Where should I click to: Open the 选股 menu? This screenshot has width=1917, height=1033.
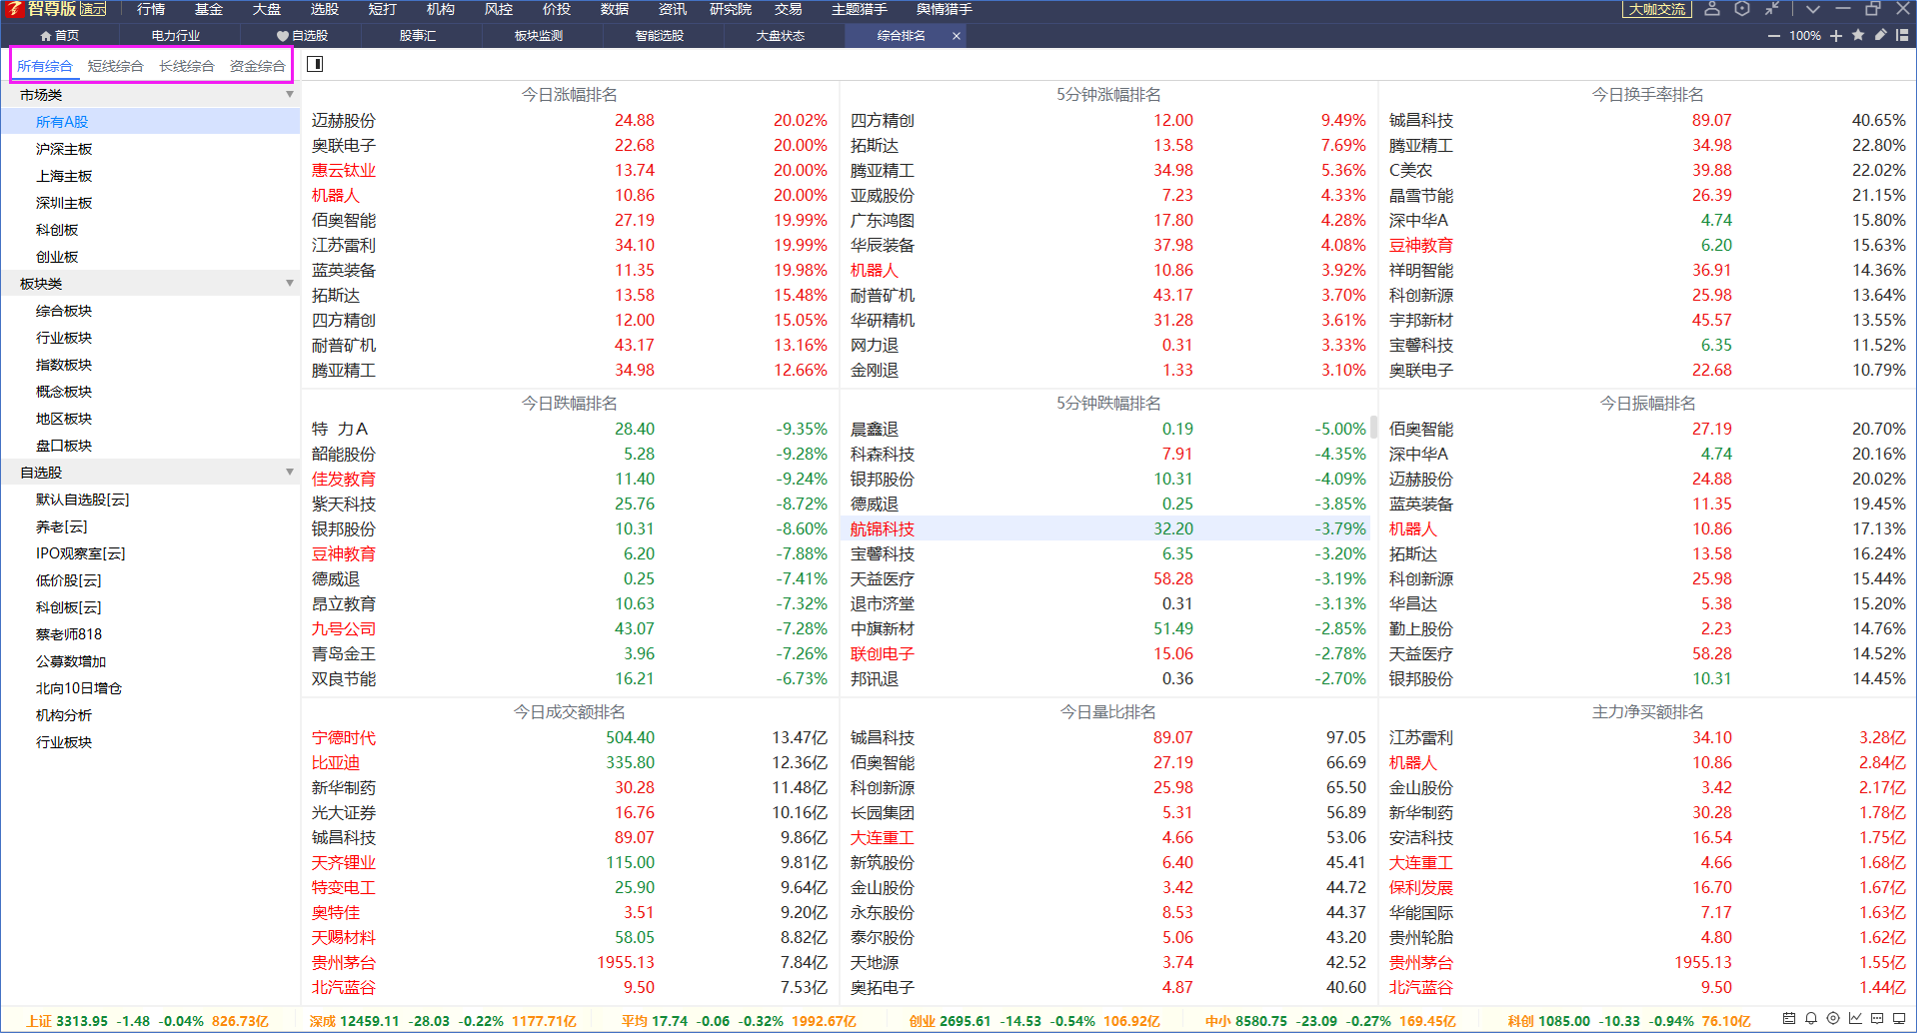point(325,9)
